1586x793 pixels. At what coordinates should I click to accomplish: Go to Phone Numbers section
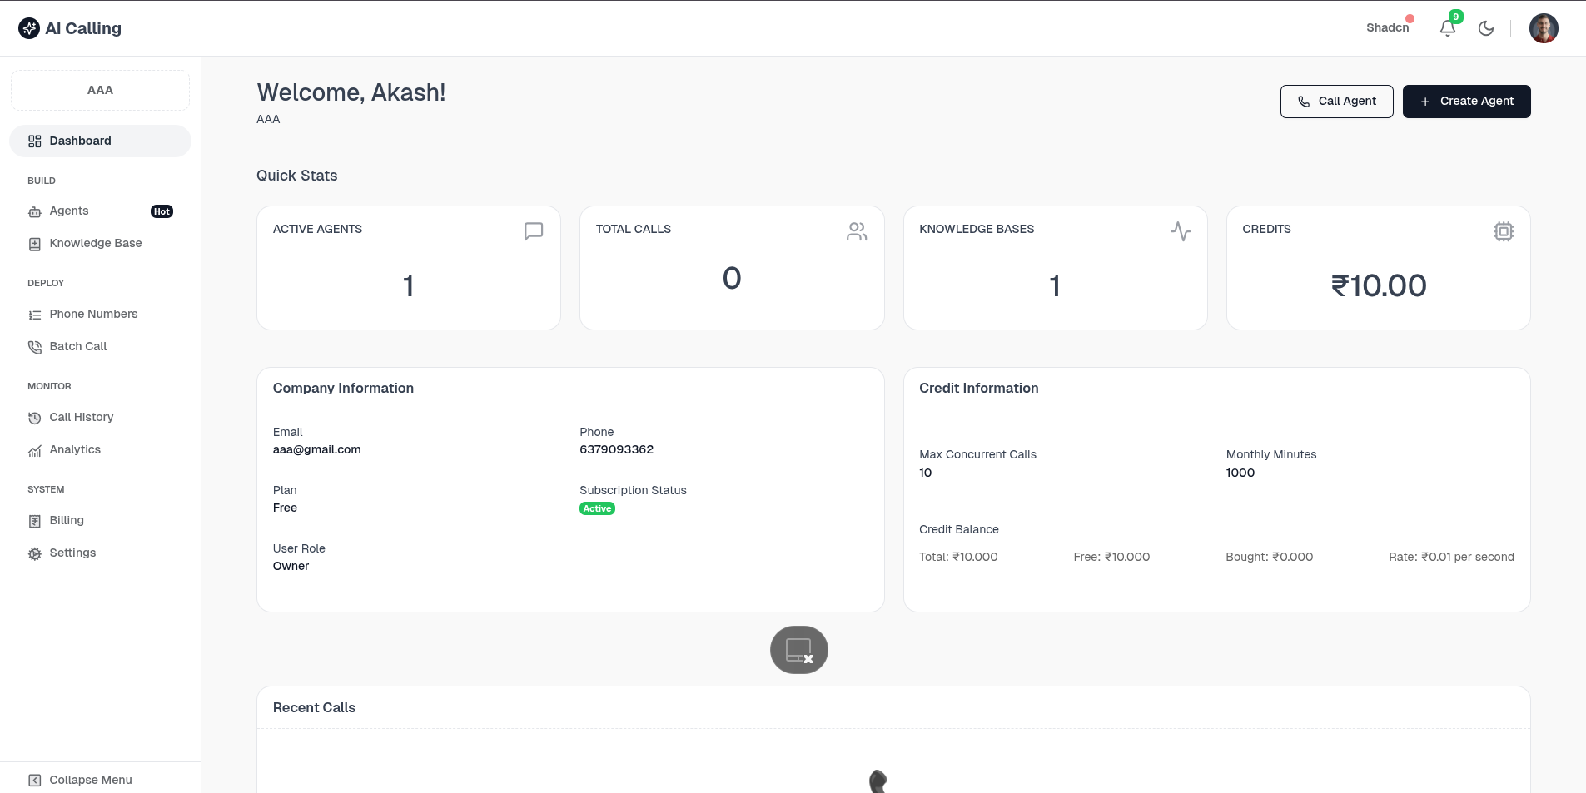point(93,315)
